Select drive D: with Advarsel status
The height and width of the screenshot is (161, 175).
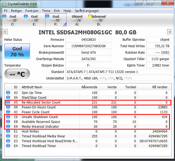(x=99, y=20)
